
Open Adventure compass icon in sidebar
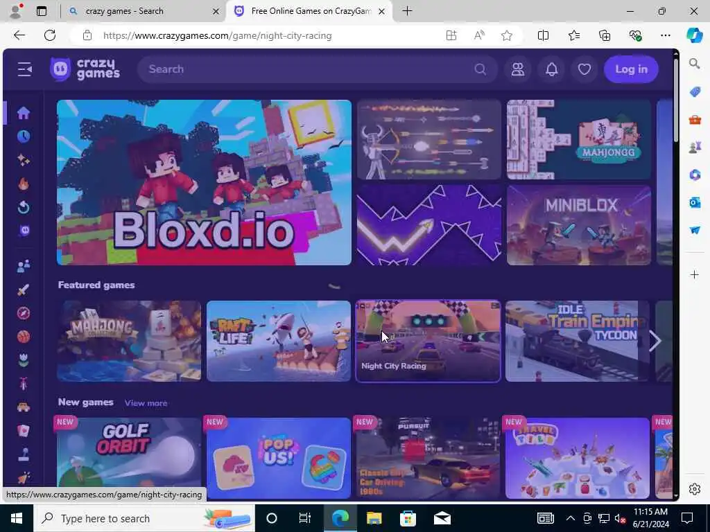pos(24,313)
